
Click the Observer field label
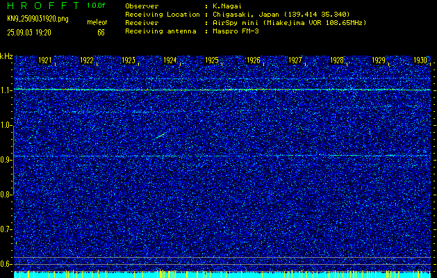click(x=142, y=6)
